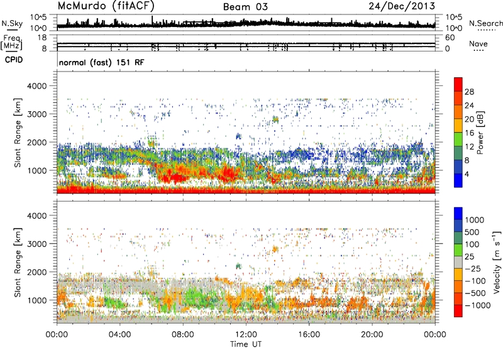Click the Freq. [MHz] axis label
Image resolution: width=503 pixels, height=348 pixels.
click(x=11, y=43)
